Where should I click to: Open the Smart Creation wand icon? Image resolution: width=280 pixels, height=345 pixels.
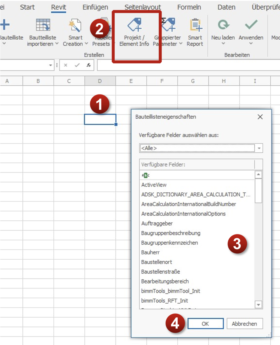75,25
